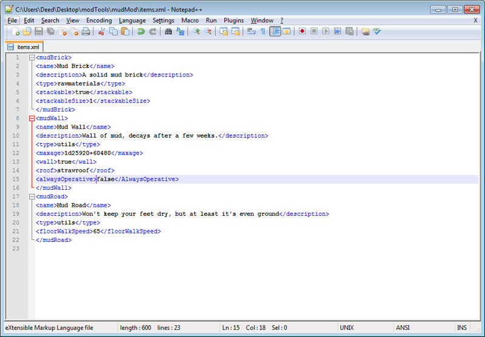This screenshot has width=485, height=337.
Task: Open the Macro menu
Action: click(190, 21)
